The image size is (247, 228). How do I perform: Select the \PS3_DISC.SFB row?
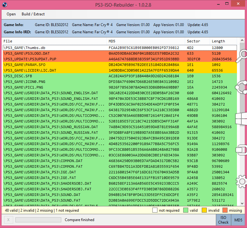[120, 76]
